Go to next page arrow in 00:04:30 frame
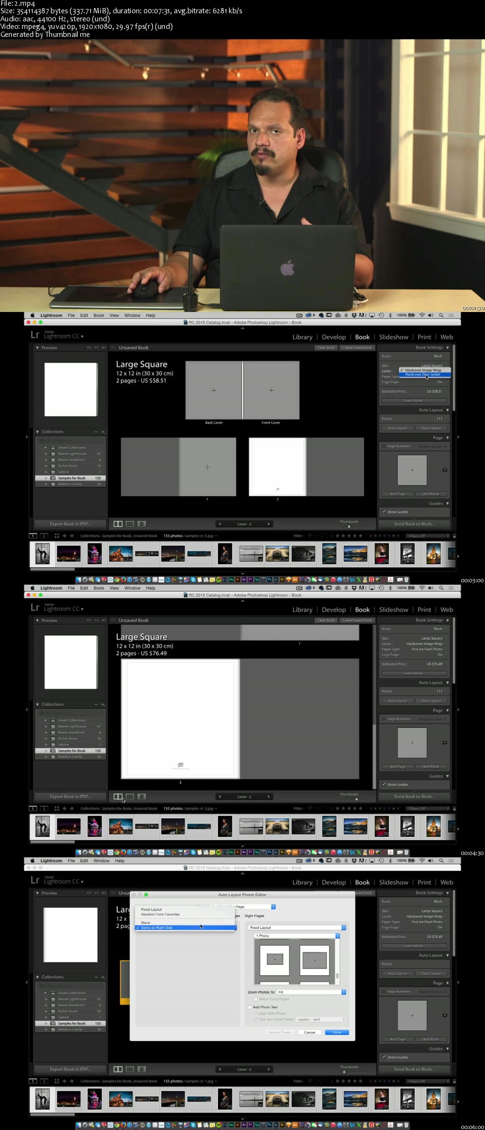Viewport: 485px width, 1130px height. (x=269, y=797)
